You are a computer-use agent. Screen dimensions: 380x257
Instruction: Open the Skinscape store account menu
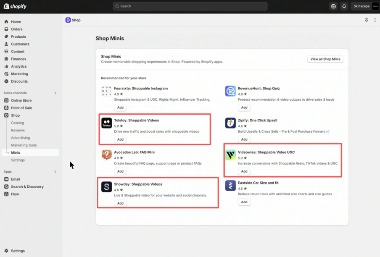(366, 6)
